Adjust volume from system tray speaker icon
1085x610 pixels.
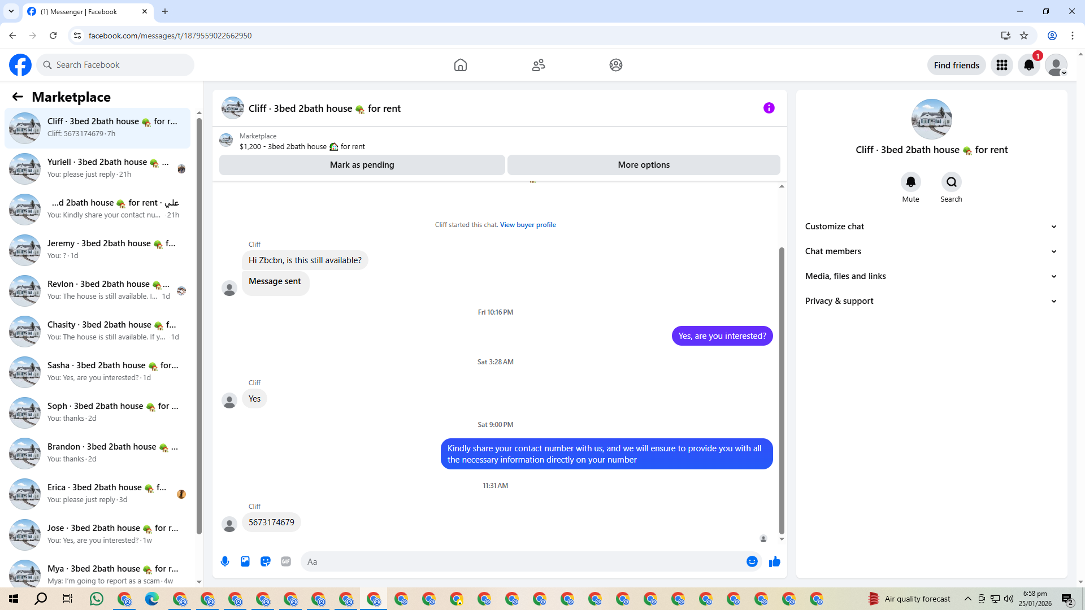click(x=1009, y=599)
